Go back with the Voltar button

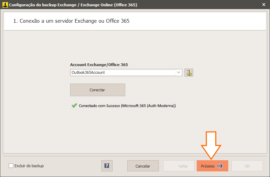coord(179,166)
